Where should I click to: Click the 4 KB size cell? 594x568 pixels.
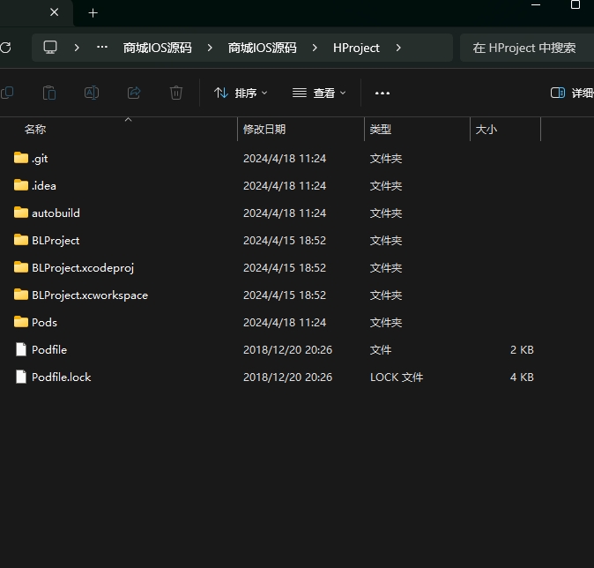point(522,377)
